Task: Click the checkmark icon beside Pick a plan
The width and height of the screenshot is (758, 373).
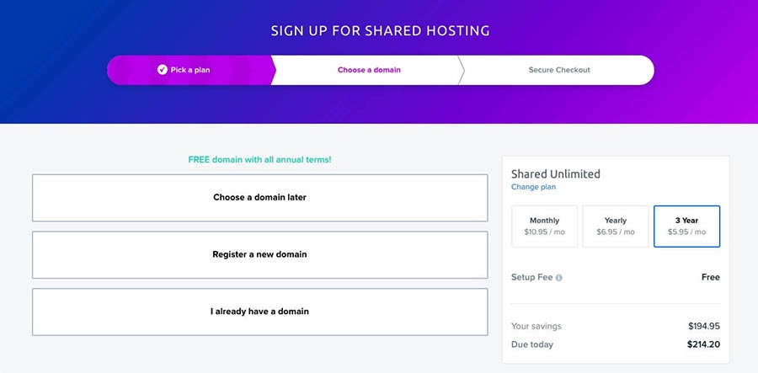Action: tap(162, 70)
